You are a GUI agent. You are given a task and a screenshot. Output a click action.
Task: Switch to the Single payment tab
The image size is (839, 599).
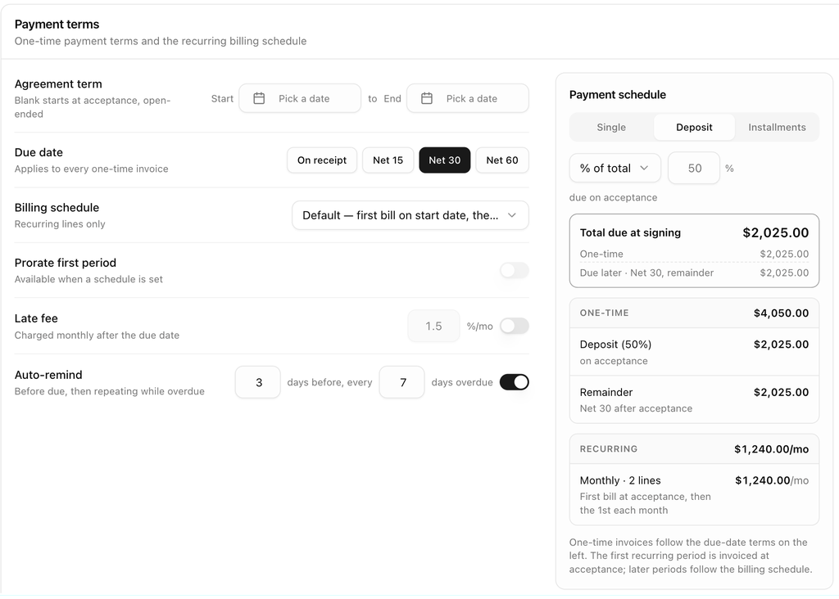click(611, 127)
